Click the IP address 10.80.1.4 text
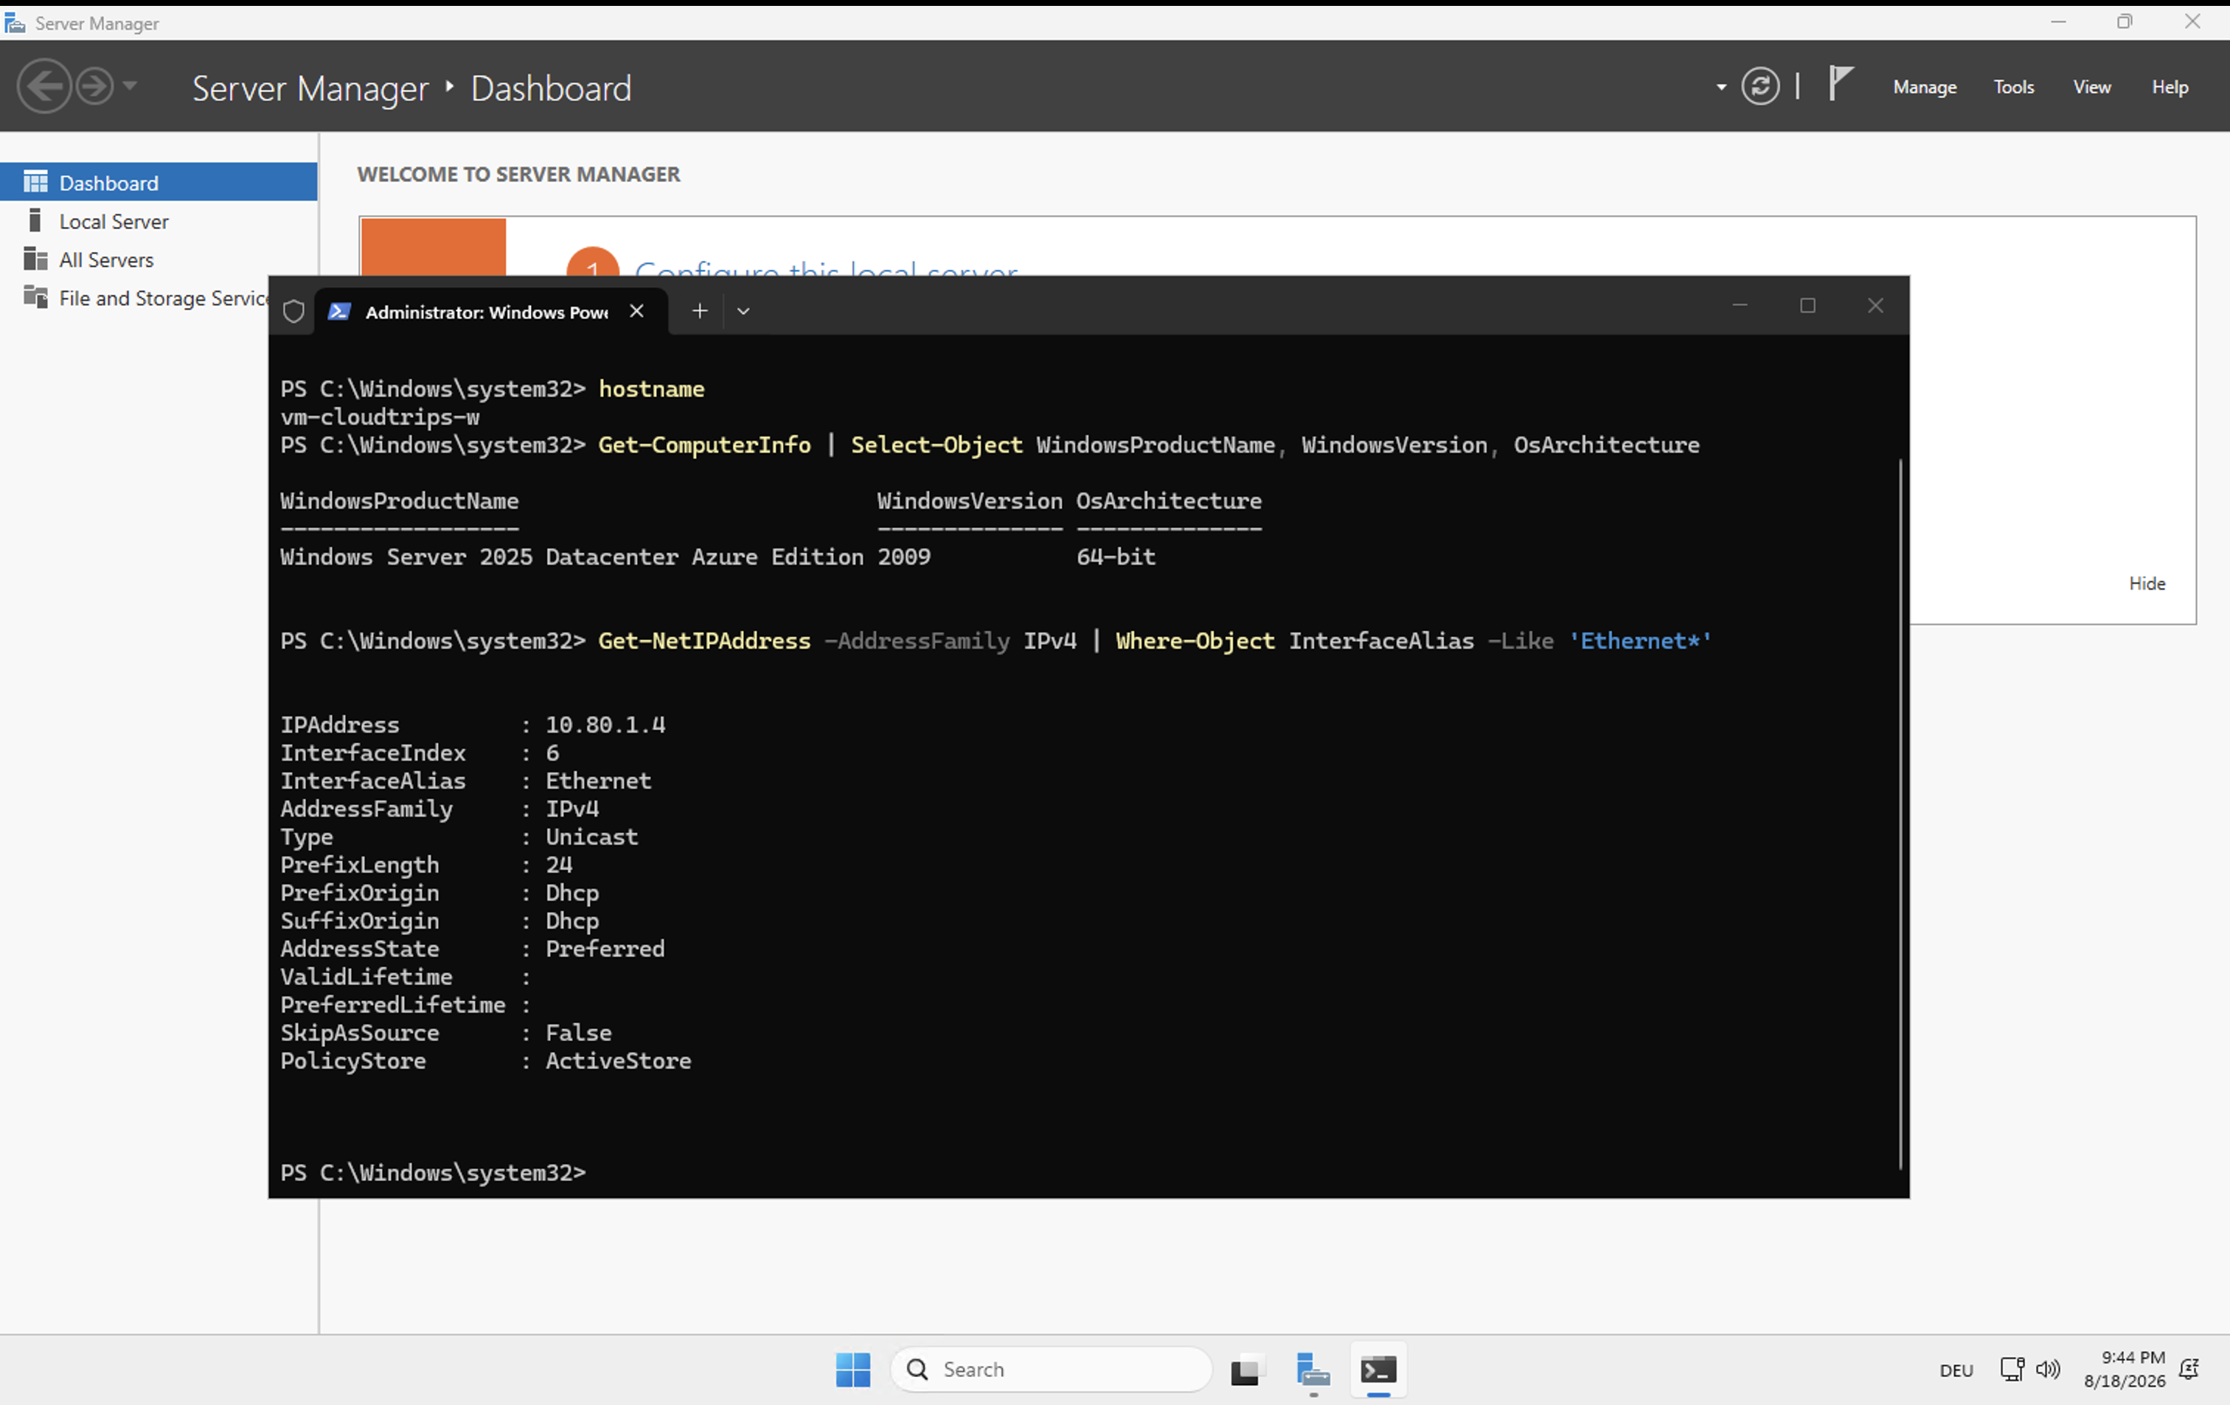 click(x=605, y=725)
